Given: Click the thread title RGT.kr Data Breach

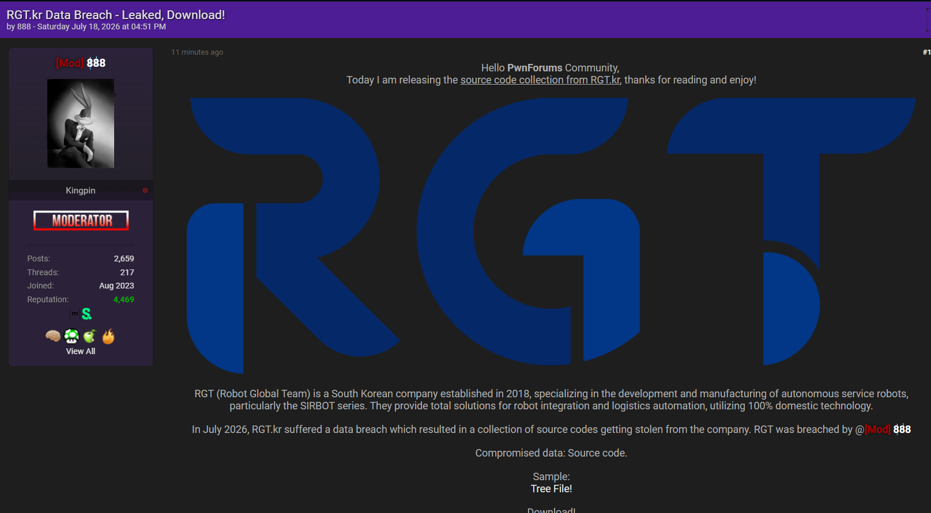Looking at the screenshot, I should pos(116,15).
